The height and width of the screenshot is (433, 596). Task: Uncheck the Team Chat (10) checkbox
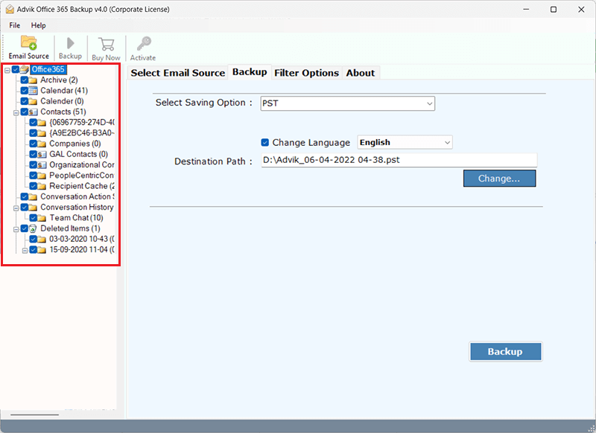coord(33,218)
